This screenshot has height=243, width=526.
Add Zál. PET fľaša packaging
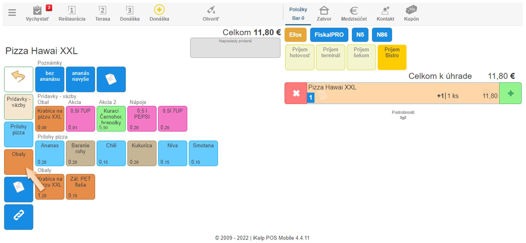pos(80,186)
